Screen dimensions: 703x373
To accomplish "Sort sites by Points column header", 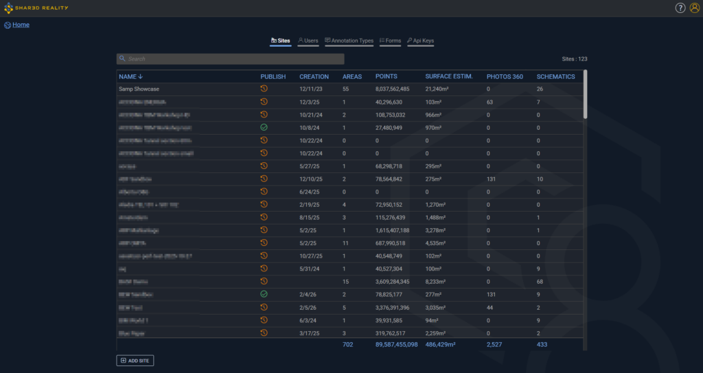I will click(x=387, y=76).
